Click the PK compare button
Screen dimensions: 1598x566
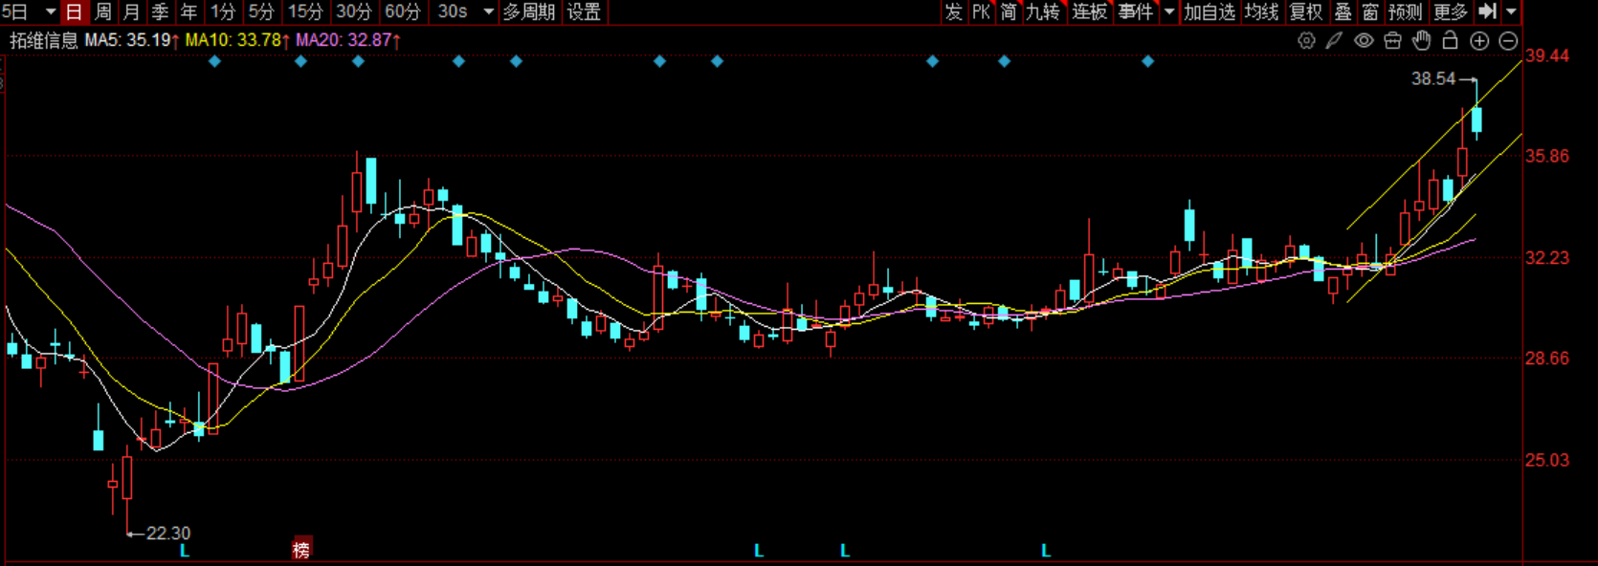982,11
